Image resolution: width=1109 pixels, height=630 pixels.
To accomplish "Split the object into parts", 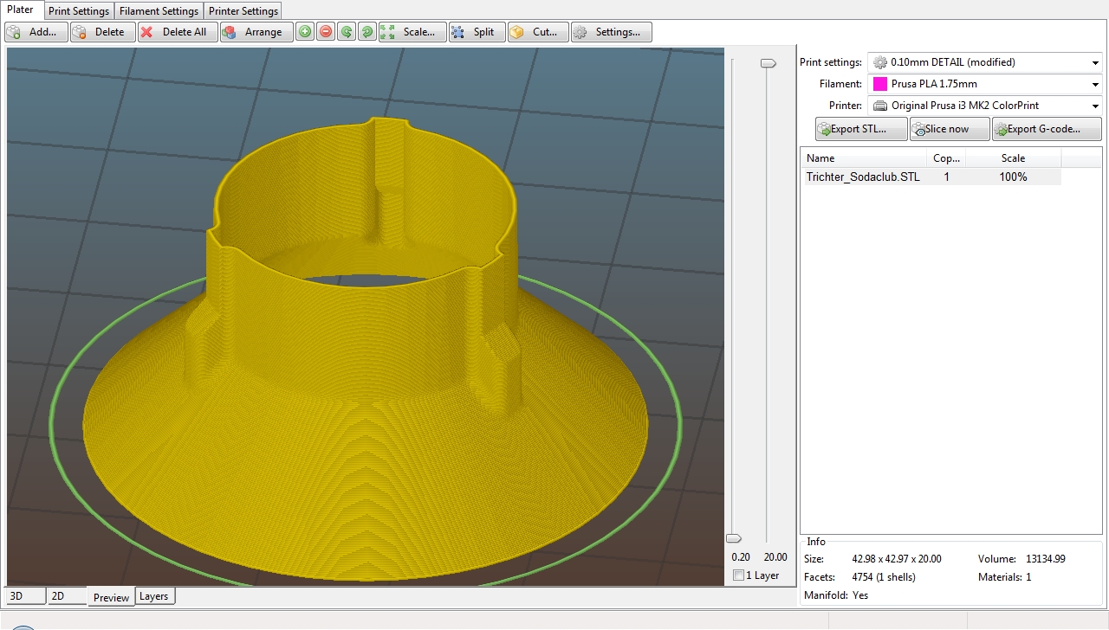I will point(477,32).
